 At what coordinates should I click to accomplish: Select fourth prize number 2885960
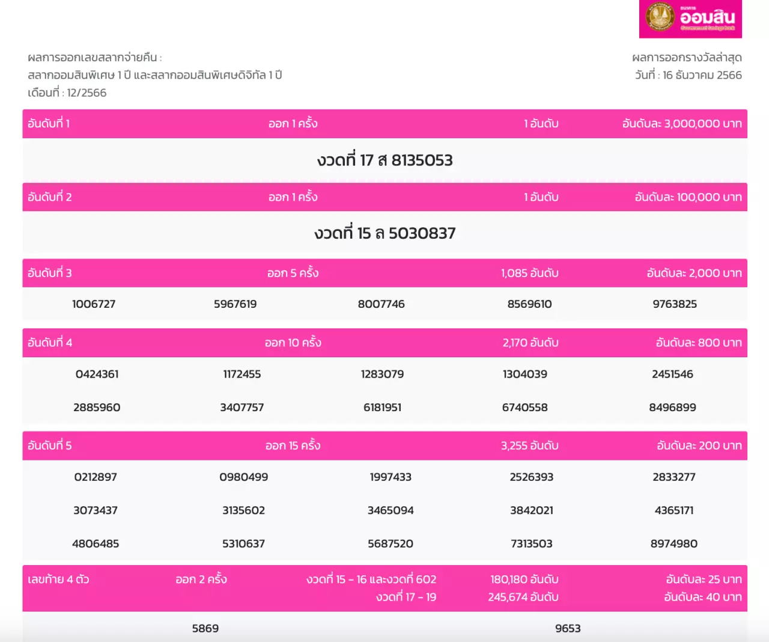tap(97, 408)
